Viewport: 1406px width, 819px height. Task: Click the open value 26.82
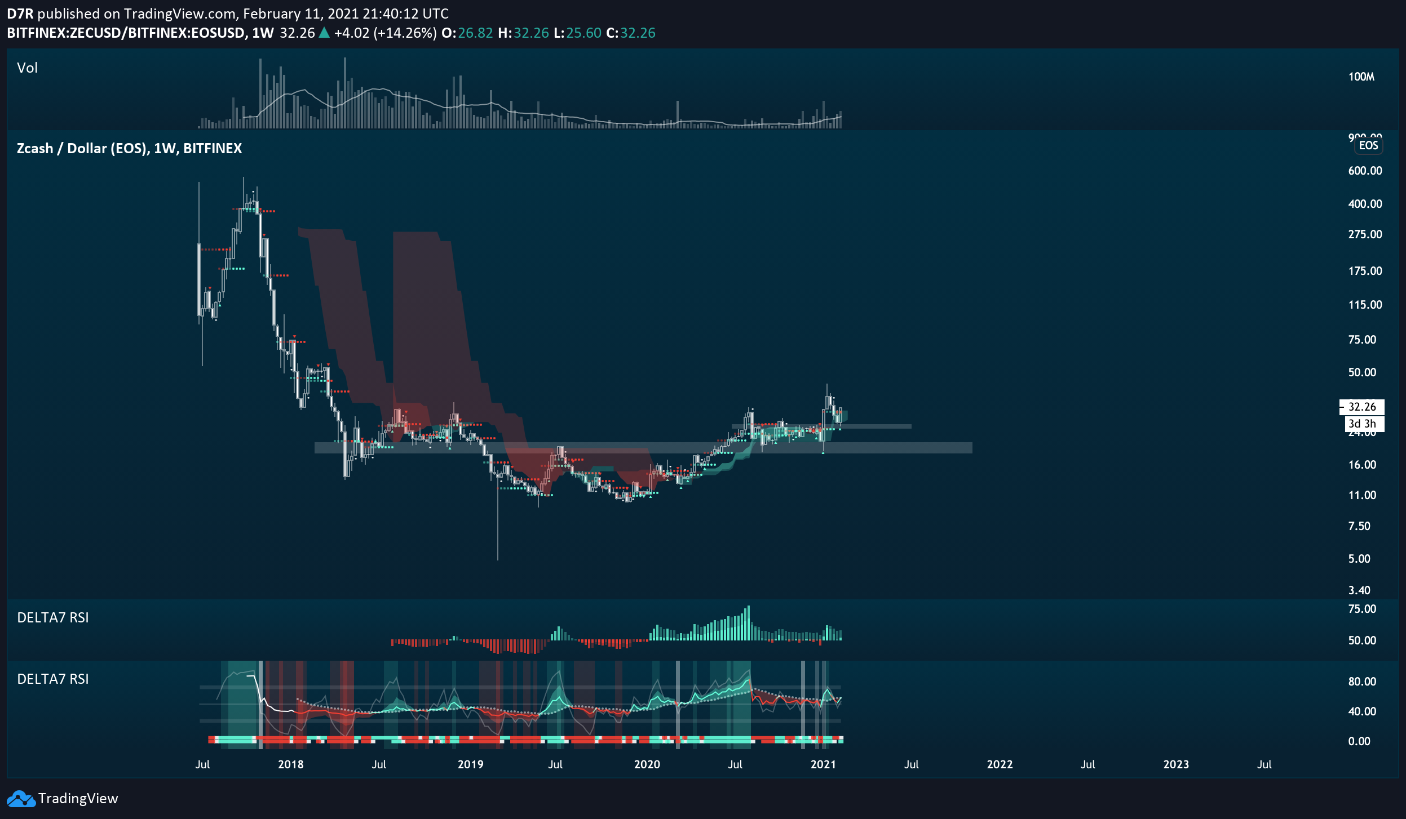(475, 33)
